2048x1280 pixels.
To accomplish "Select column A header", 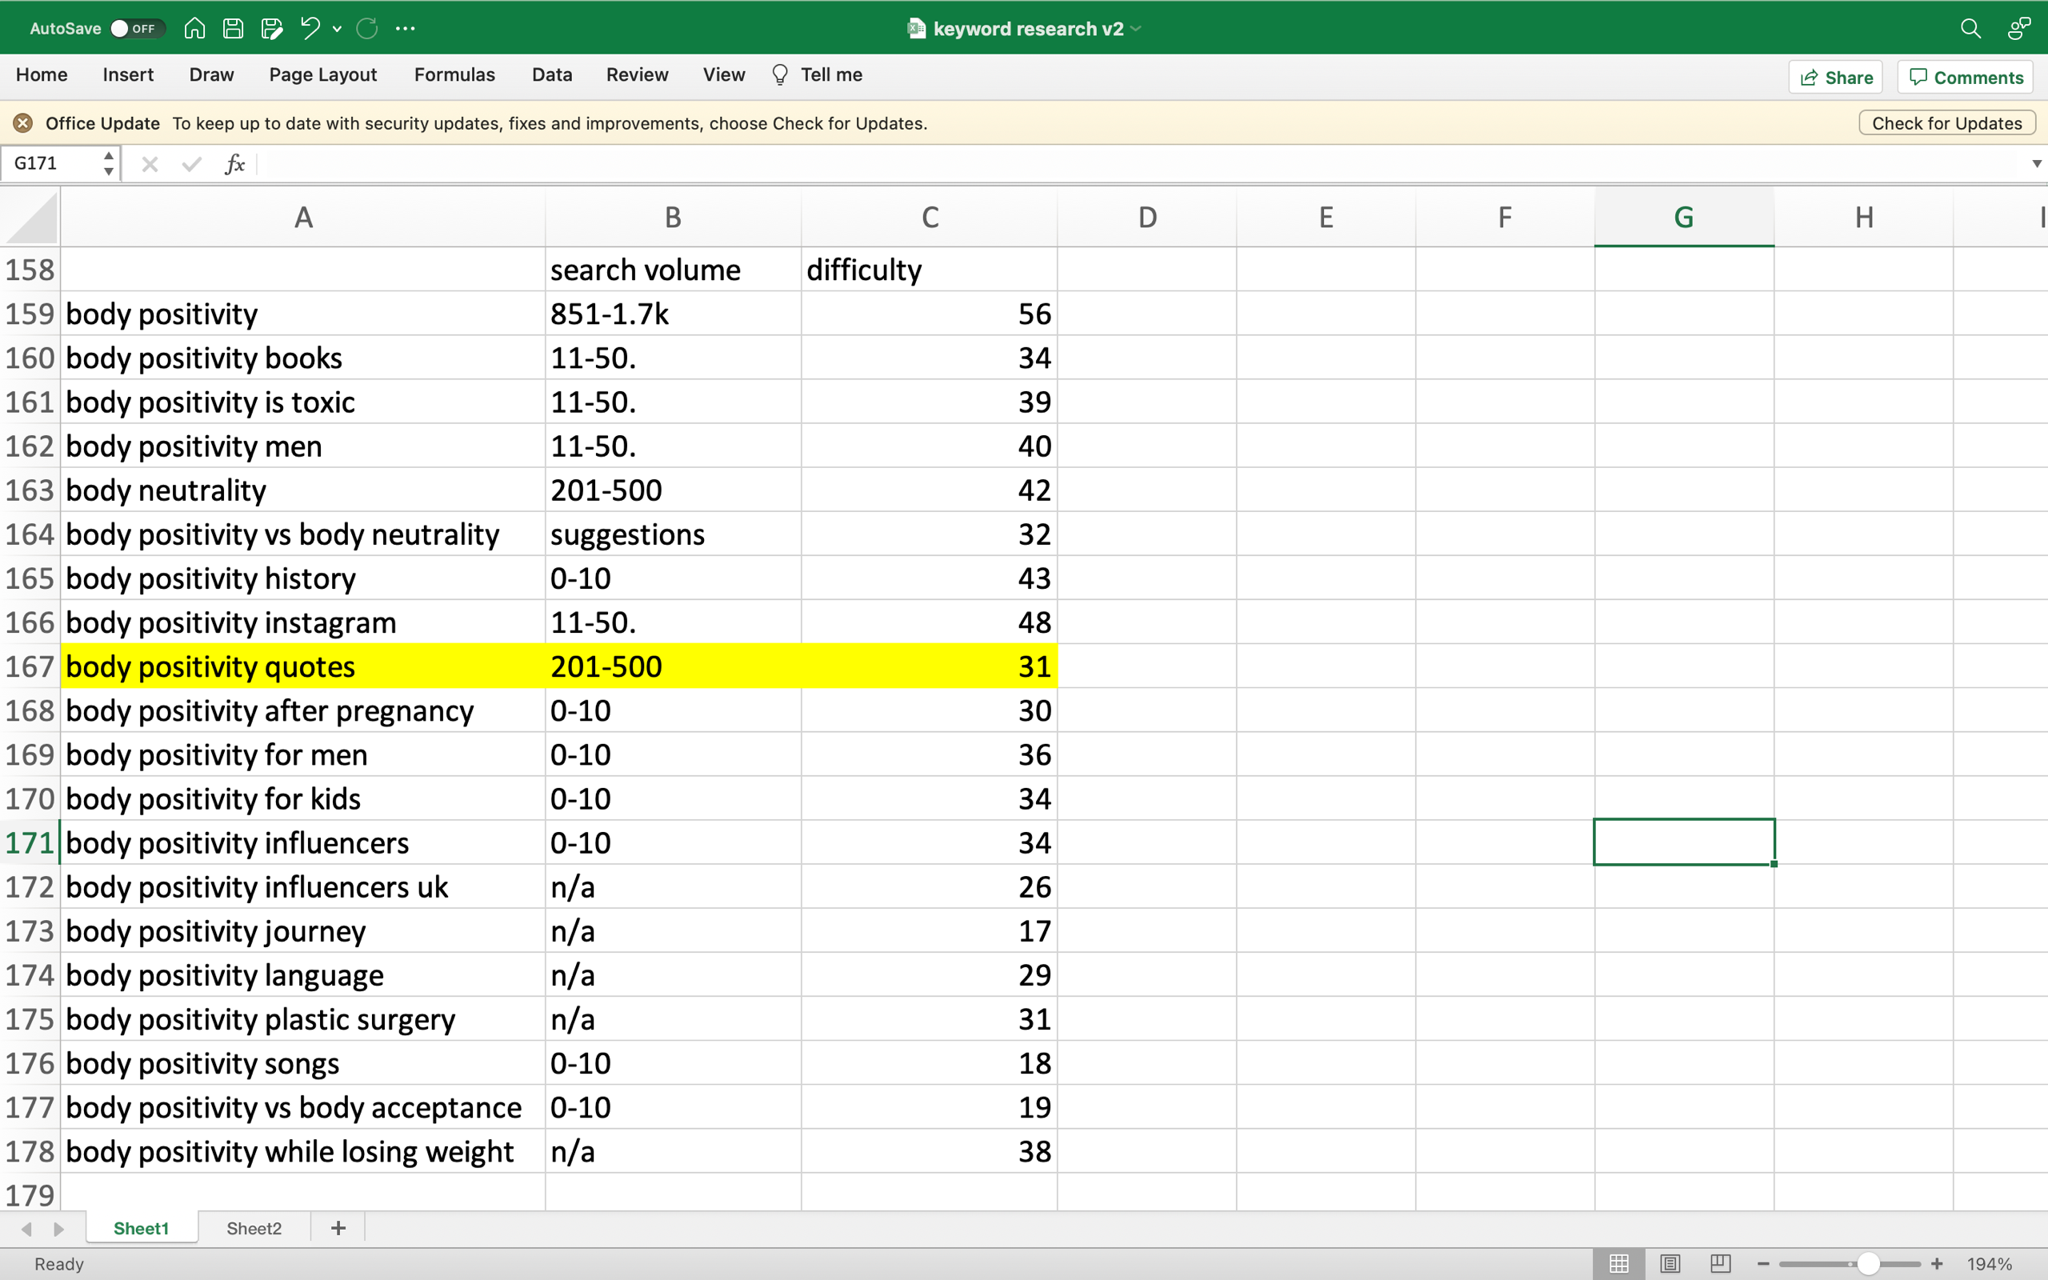I will tap(303, 218).
